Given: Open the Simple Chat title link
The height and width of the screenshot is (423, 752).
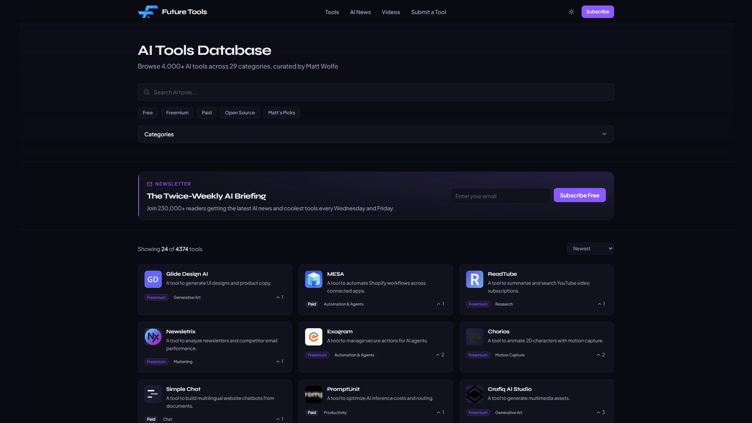Looking at the screenshot, I should [183, 389].
